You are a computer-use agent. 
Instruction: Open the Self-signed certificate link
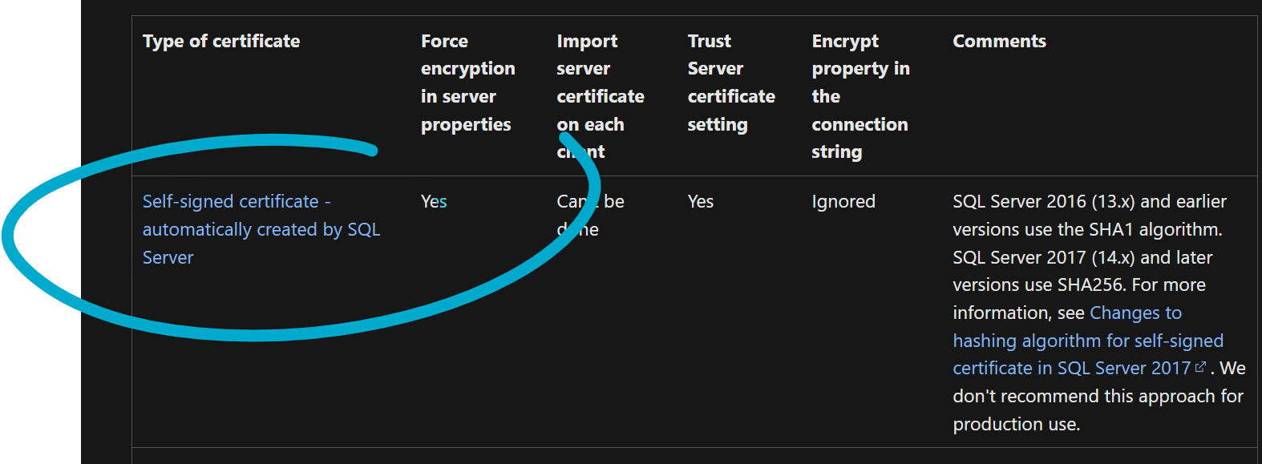point(261,229)
